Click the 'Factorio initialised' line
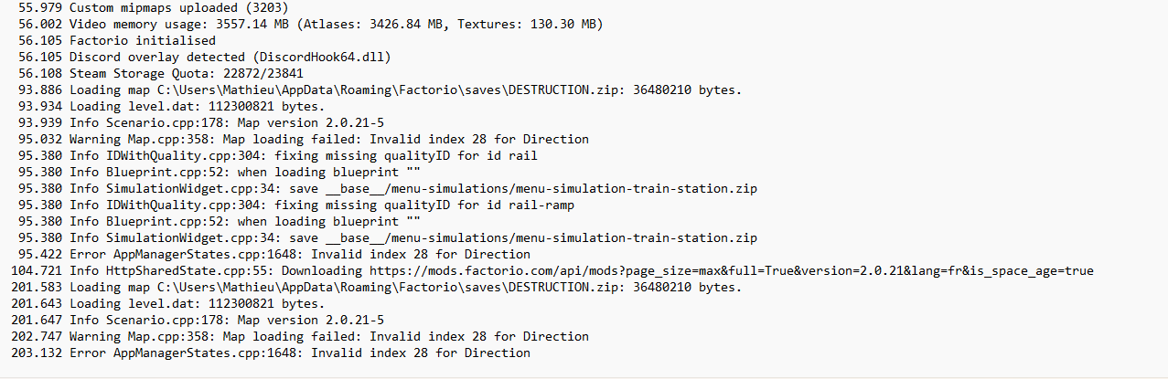The image size is (1168, 379). (117, 40)
